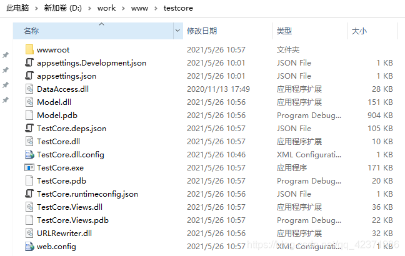Screen dimensions: 405x256
Task: Sort by 修改日期 column header
Action: click(x=227, y=31)
